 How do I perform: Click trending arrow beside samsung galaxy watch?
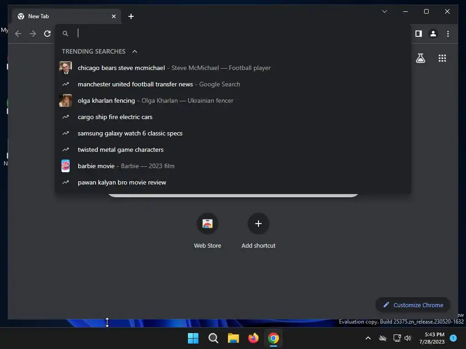(x=66, y=133)
